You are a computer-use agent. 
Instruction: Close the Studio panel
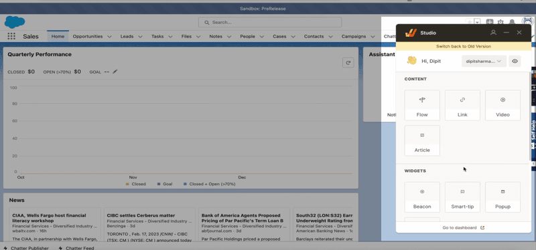pos(519,33)
